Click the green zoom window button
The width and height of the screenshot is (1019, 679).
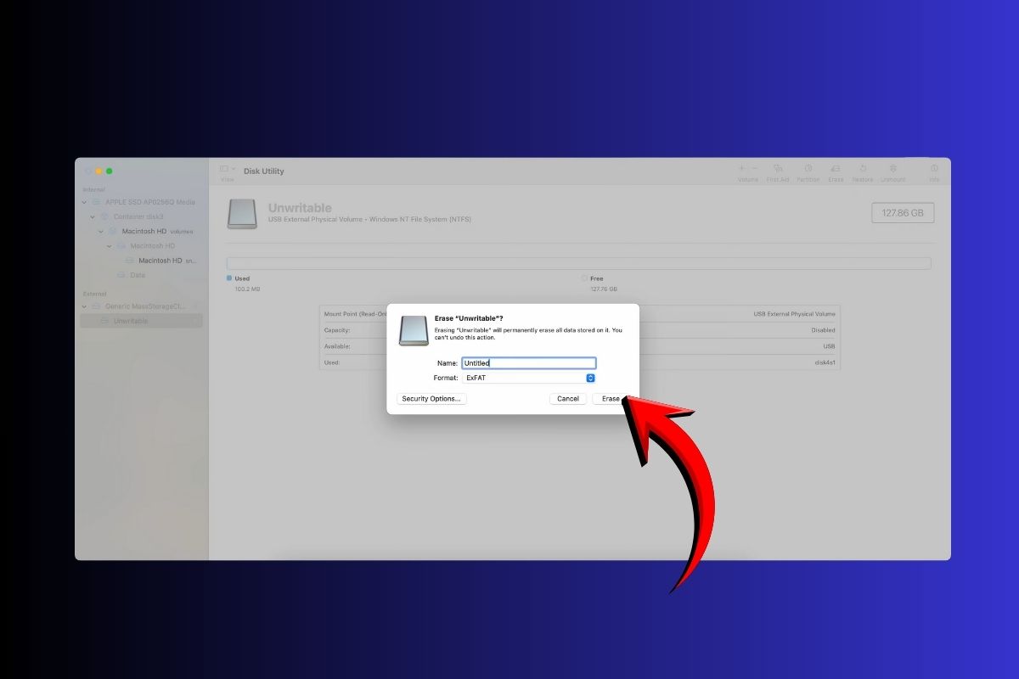tap(109, 171)
